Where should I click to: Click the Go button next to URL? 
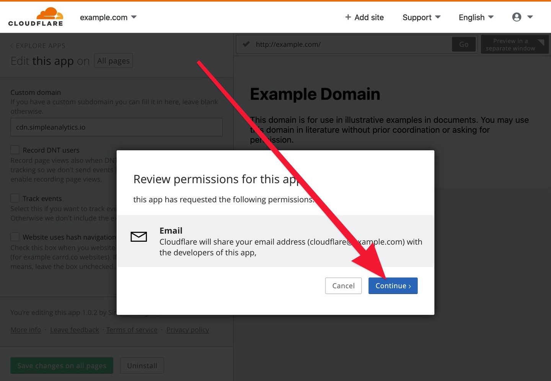(464, 44)
